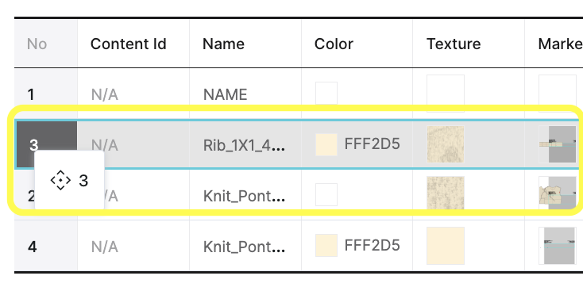This screenshot has height=291, width=583.
Task: Select row number 4 cell
Action: 46,246
